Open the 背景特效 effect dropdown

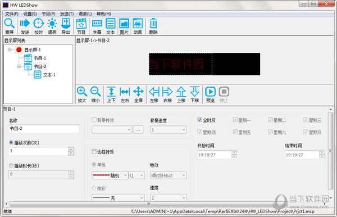[112, 130]
